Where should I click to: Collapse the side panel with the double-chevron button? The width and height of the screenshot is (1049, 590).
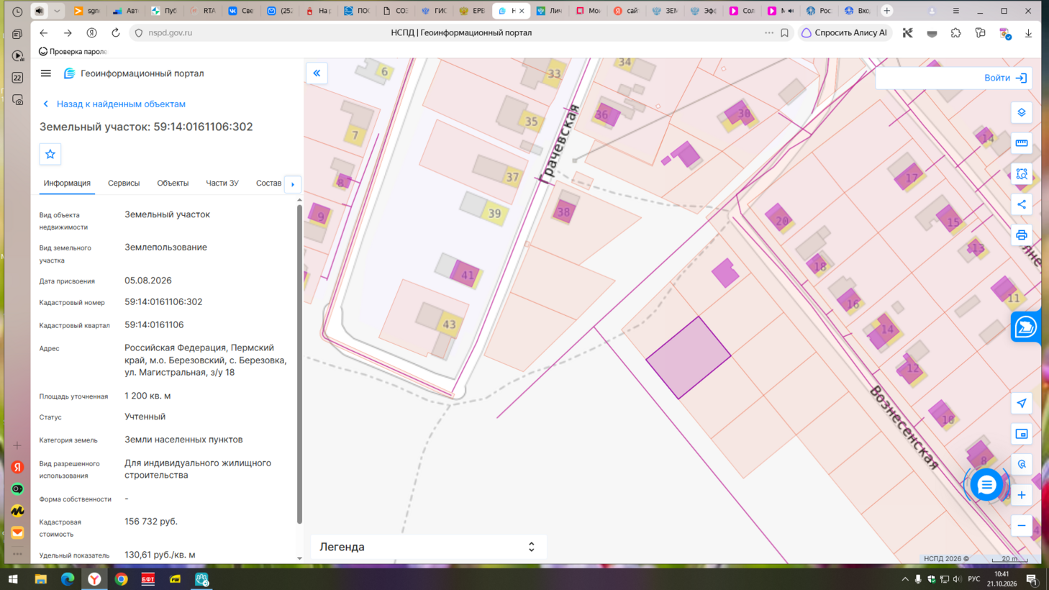click(x=317, y=73)
